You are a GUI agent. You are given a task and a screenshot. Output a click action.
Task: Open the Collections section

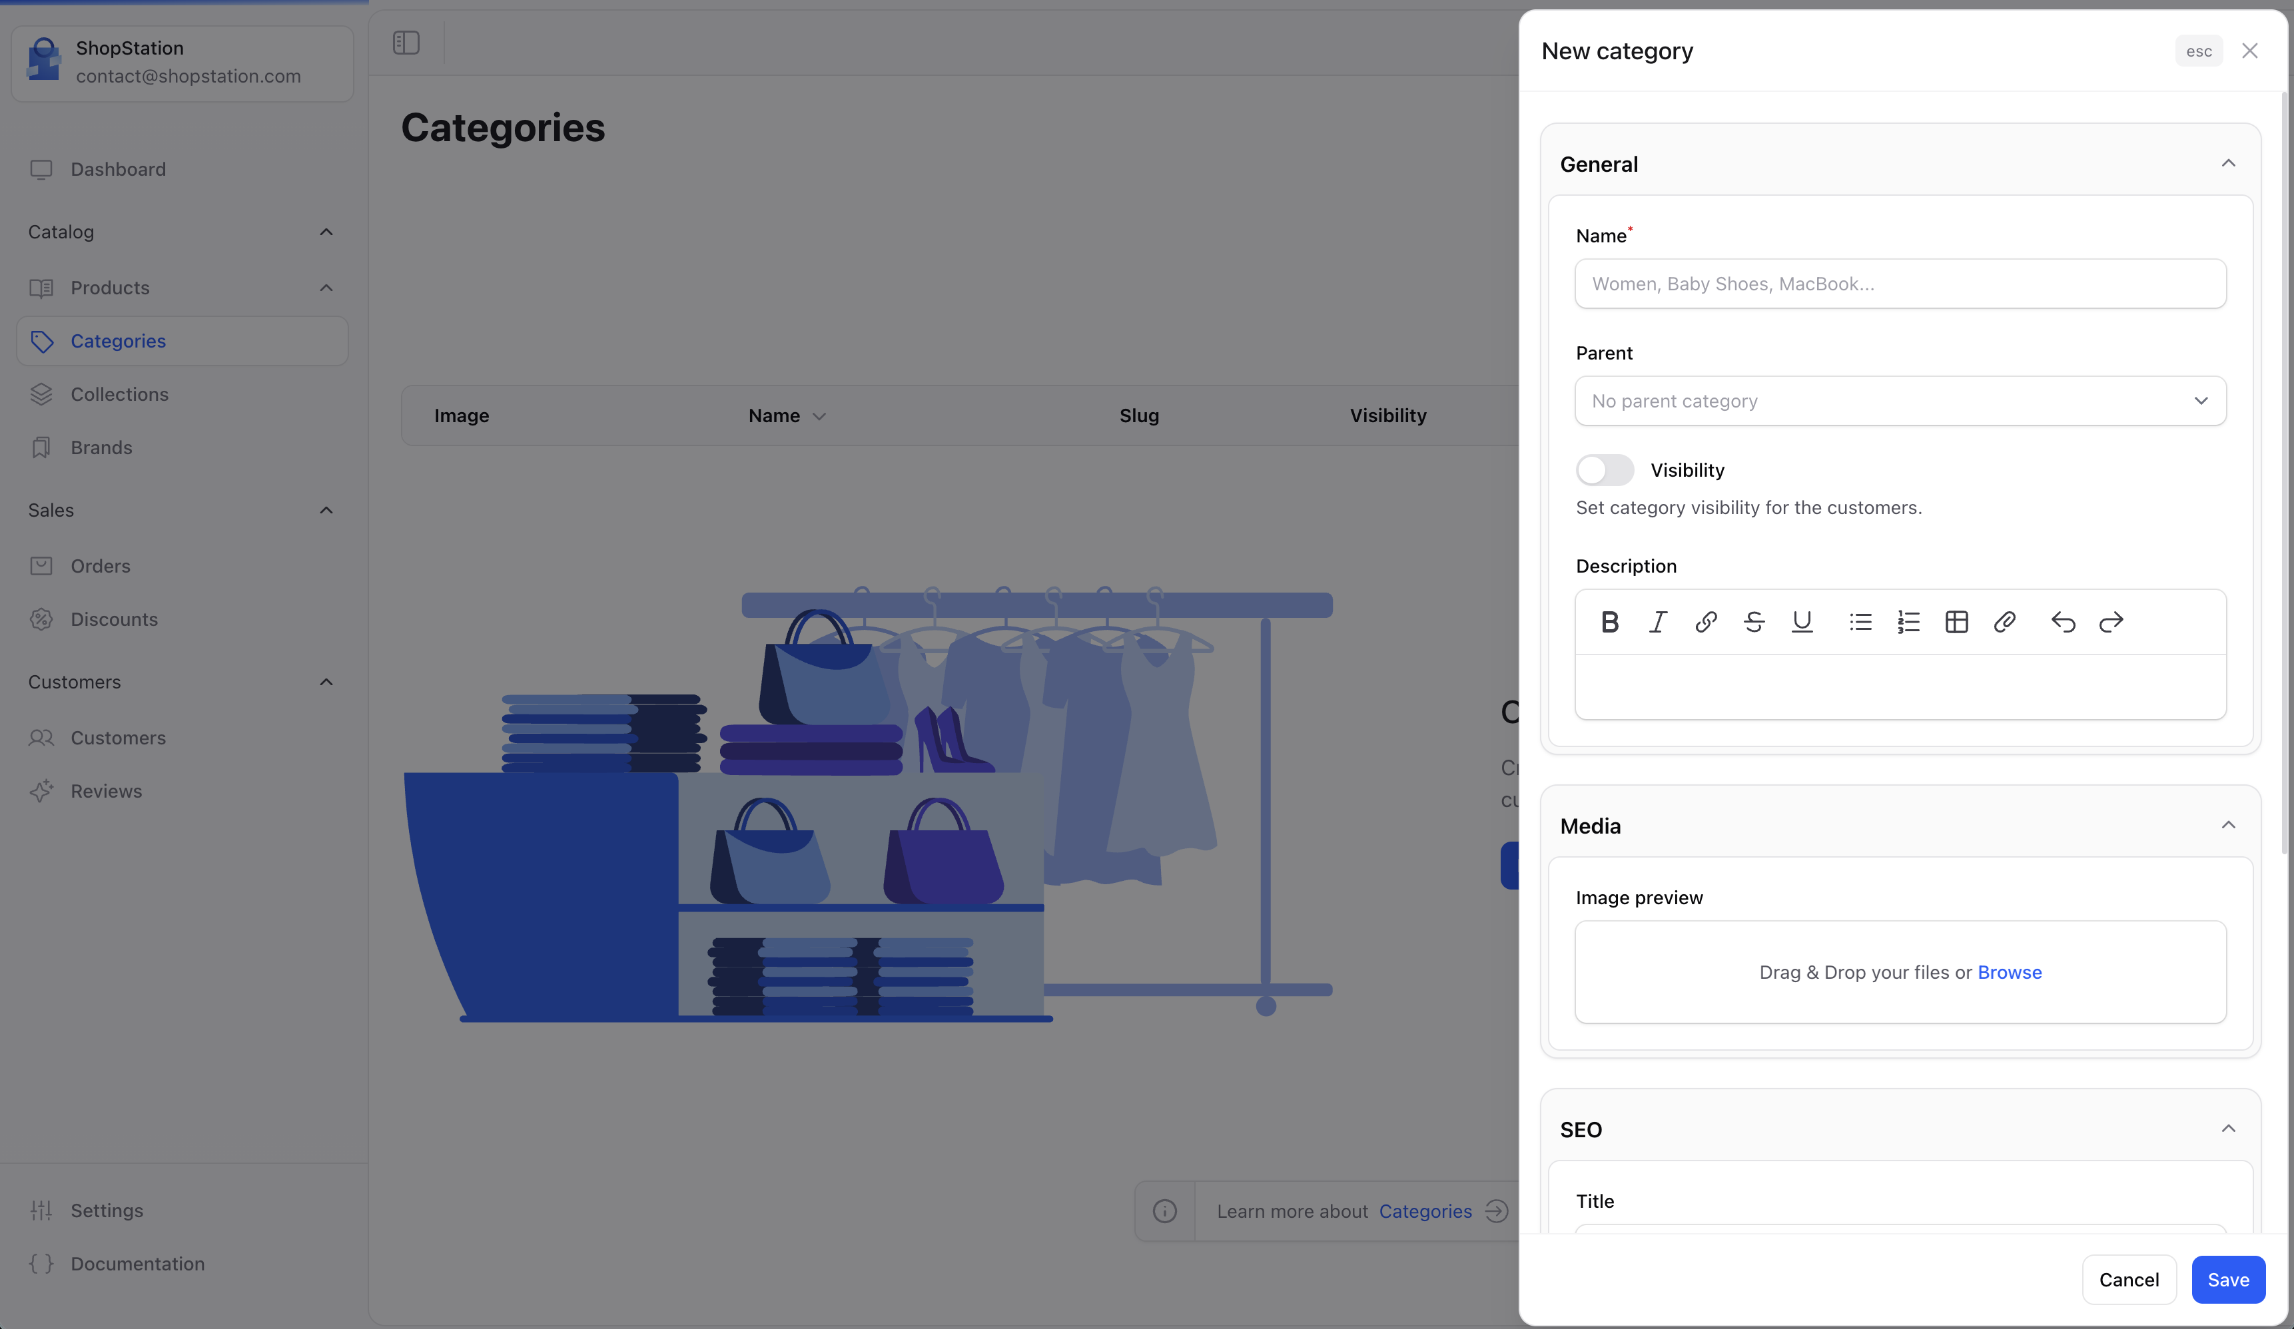click(119, 394)
